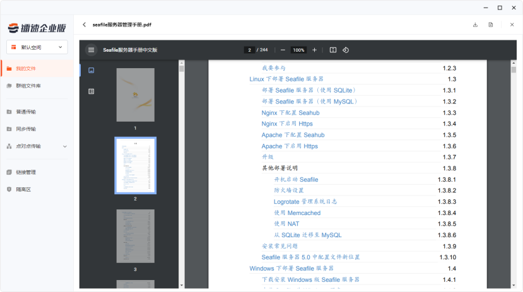Open link 开机启动 Seafile
Viewport: 523px width, 292px height.
[x=296, y=179]
